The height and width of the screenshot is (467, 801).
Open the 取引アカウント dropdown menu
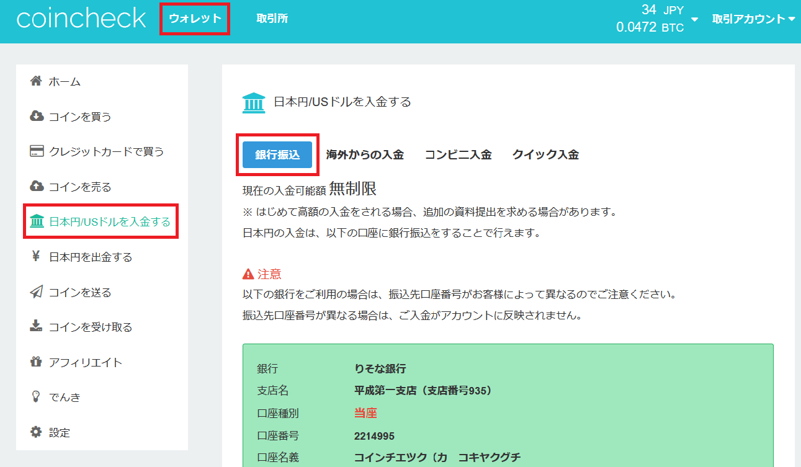(x=753, y=19)
